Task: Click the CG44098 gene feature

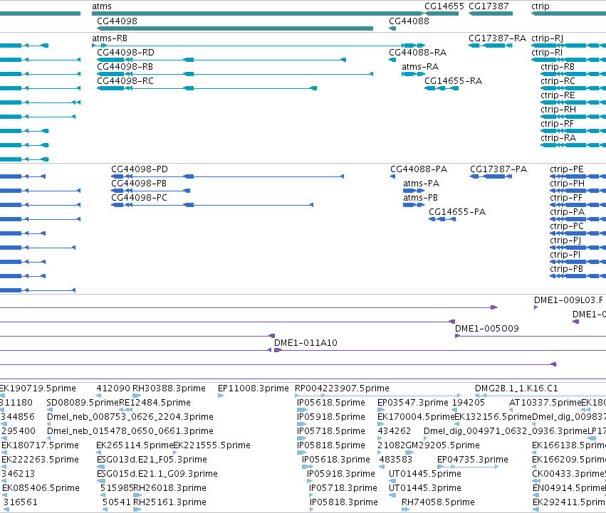Action: pyautogui.click(x=235, y=28)
